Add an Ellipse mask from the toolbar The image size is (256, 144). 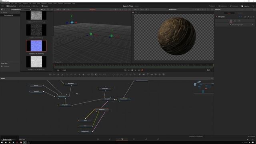(114, 74)
